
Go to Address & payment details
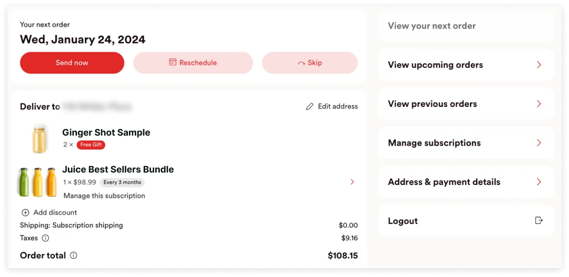click(x=444, y=182)
